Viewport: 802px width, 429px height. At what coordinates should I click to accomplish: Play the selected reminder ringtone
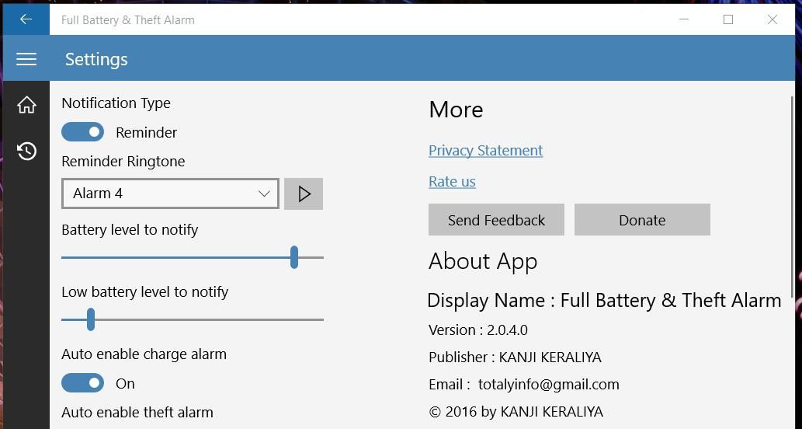pyautogui.click(x=304, y=194)
